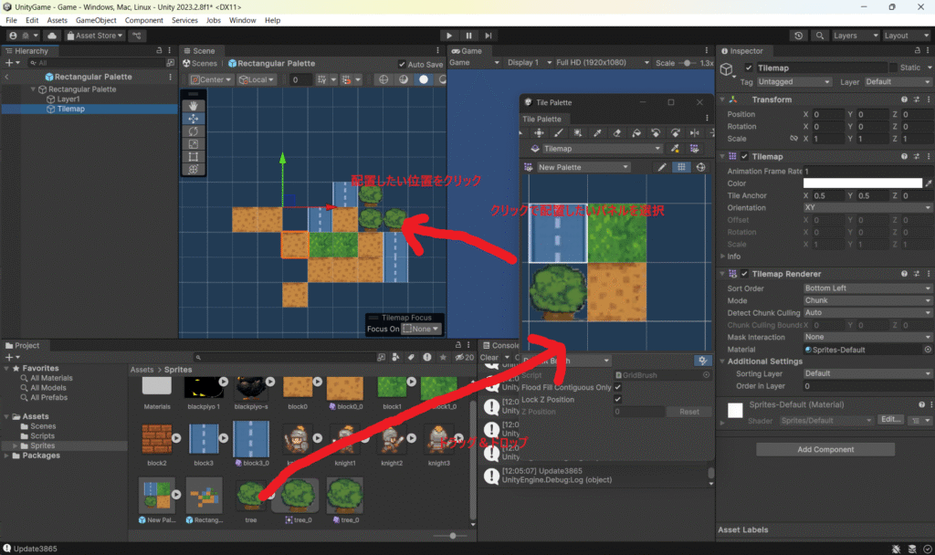This screenshot has height=555, width=935.
Task: Select the Scale tool in Scene overlay
Action: coord(194,143)
